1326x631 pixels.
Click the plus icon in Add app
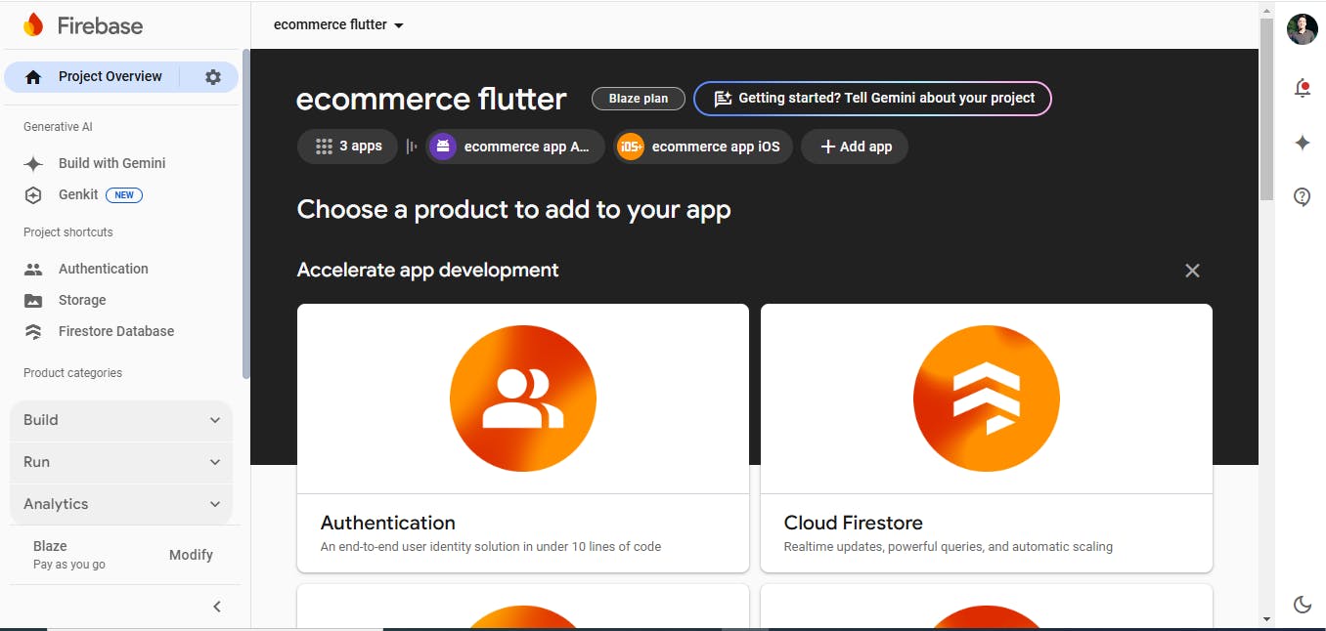coord(827,147)
